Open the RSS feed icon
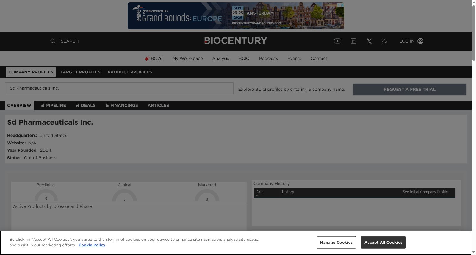This screenshot has height=255, width=476. [385, 41]
